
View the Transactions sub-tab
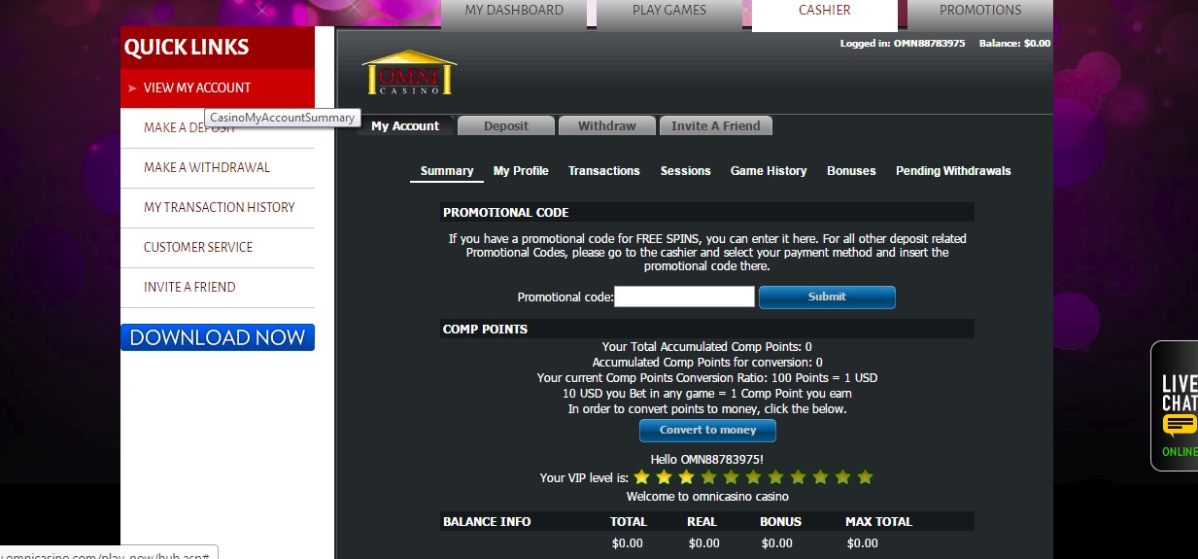604,171
